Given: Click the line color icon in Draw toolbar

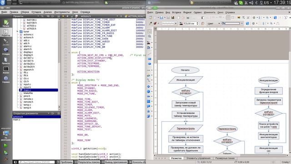Looking at the screenshot, I should [181, 23].
